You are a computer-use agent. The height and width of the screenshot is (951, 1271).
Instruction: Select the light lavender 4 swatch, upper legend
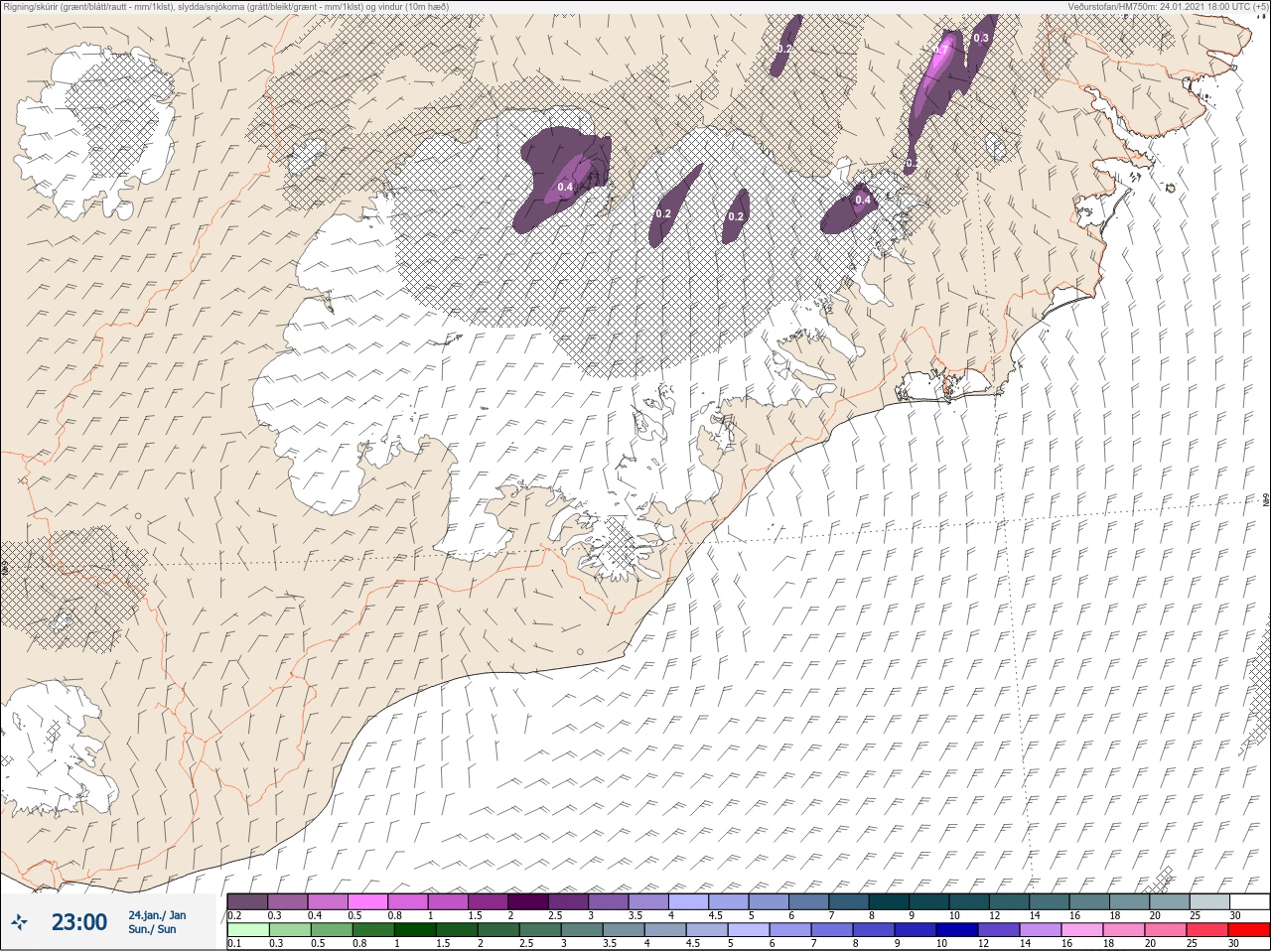688,901
